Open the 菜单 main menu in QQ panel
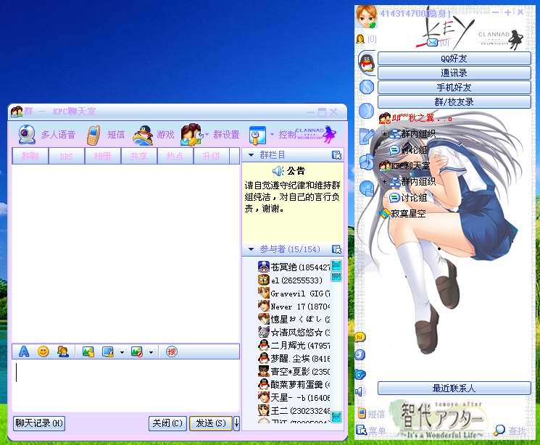Screen dimensions: 540x445 [x=371, y=431]
